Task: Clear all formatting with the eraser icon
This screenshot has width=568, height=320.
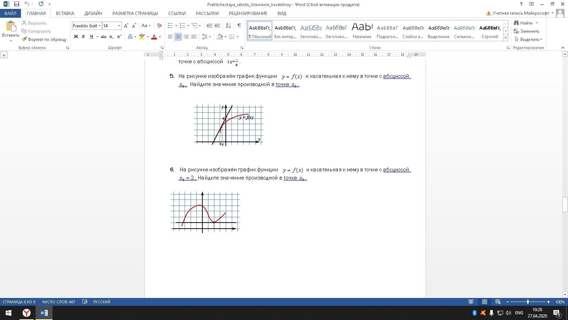Action: (159, 26)
